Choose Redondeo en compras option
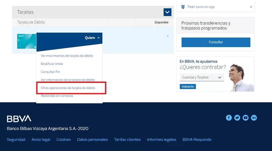 coord(57,96)
